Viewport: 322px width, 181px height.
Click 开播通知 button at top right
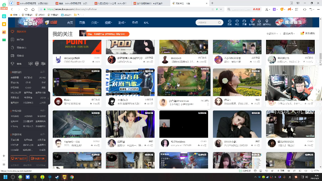[308, 33]
